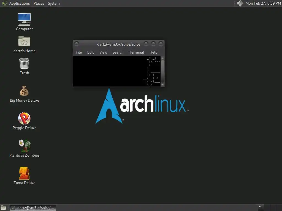Launch Big Money Deluxe icon

pos(24,91)
